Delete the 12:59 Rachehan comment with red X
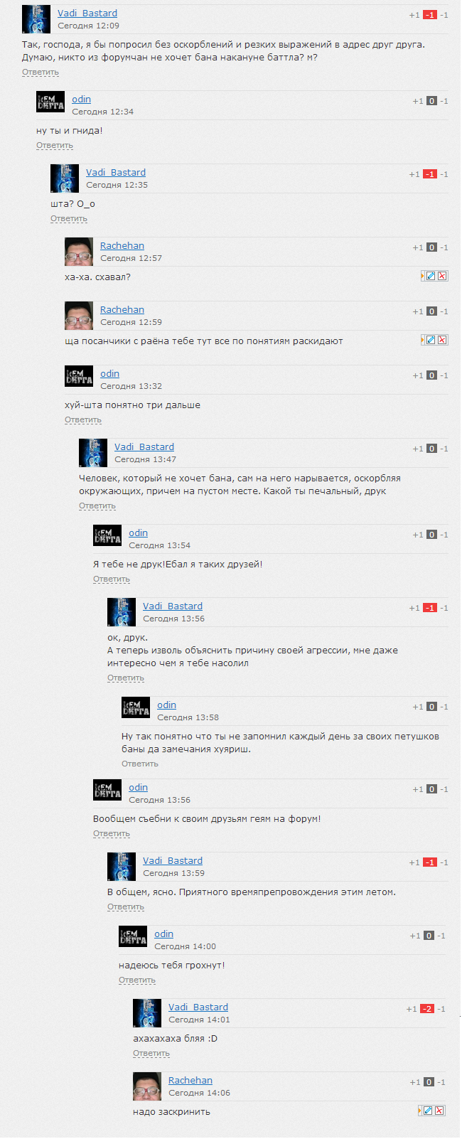Image resolution: width=462 pixels, height=1139 pixels. coord(442,340)
